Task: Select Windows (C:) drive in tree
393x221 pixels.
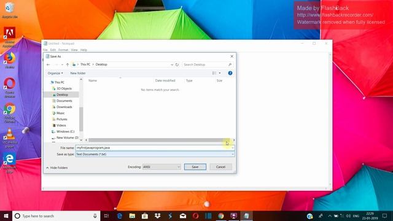Action: click(65, 131)
